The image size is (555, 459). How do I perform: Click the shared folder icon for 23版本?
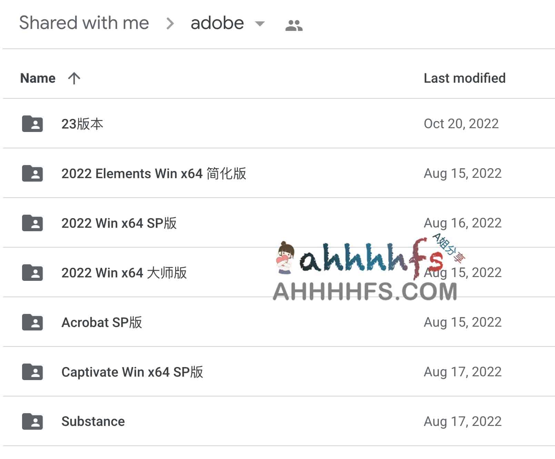pos(32,124)
